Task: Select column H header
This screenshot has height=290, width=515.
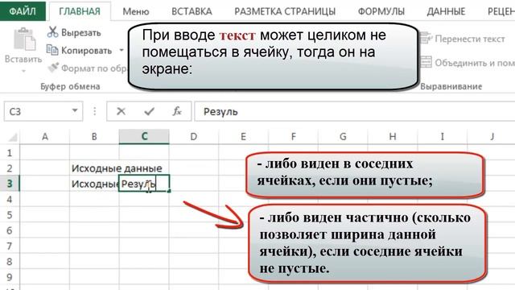Action: pyautogui.click(x=393, y=136)
